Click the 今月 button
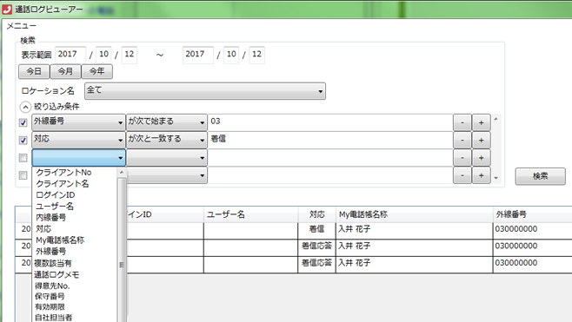The image size is (572, 322). (x=65, y=71)
